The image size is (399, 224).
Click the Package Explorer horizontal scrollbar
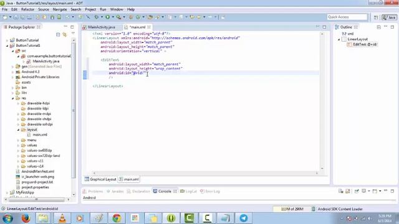pyautogui.click(x=36, y=200)
